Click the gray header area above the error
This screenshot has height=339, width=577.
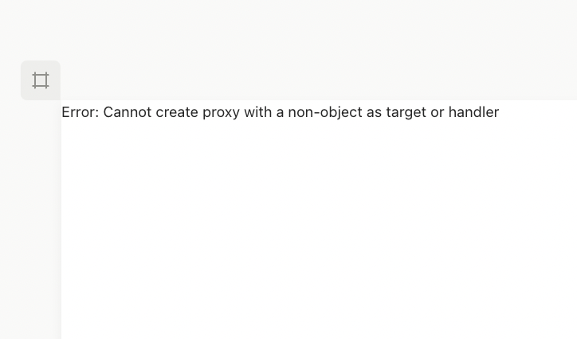click(319, 48)
